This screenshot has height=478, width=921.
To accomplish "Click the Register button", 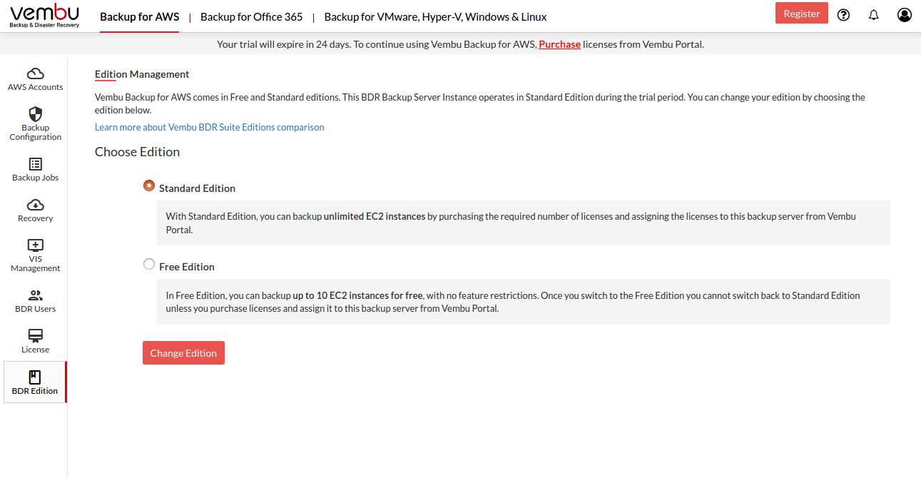I will (801, 13).
